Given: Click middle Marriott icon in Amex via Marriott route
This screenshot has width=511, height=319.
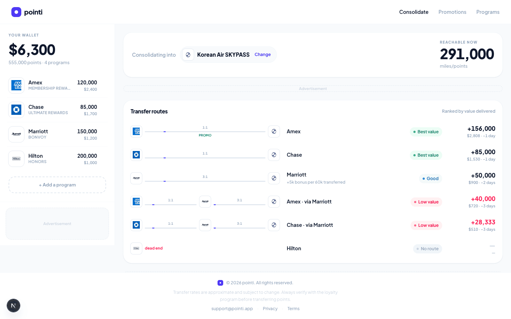Looking at the screenshot, I should (x=205, y=202).
